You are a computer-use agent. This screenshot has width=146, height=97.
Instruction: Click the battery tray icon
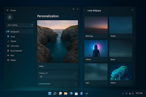130,93
